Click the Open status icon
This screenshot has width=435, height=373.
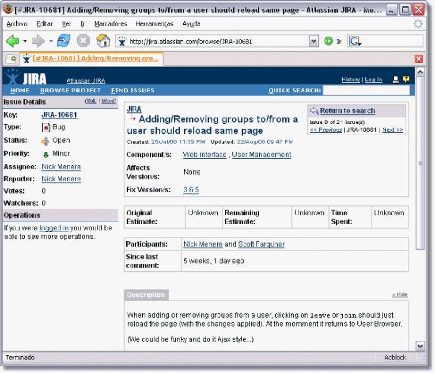[45, 141]
